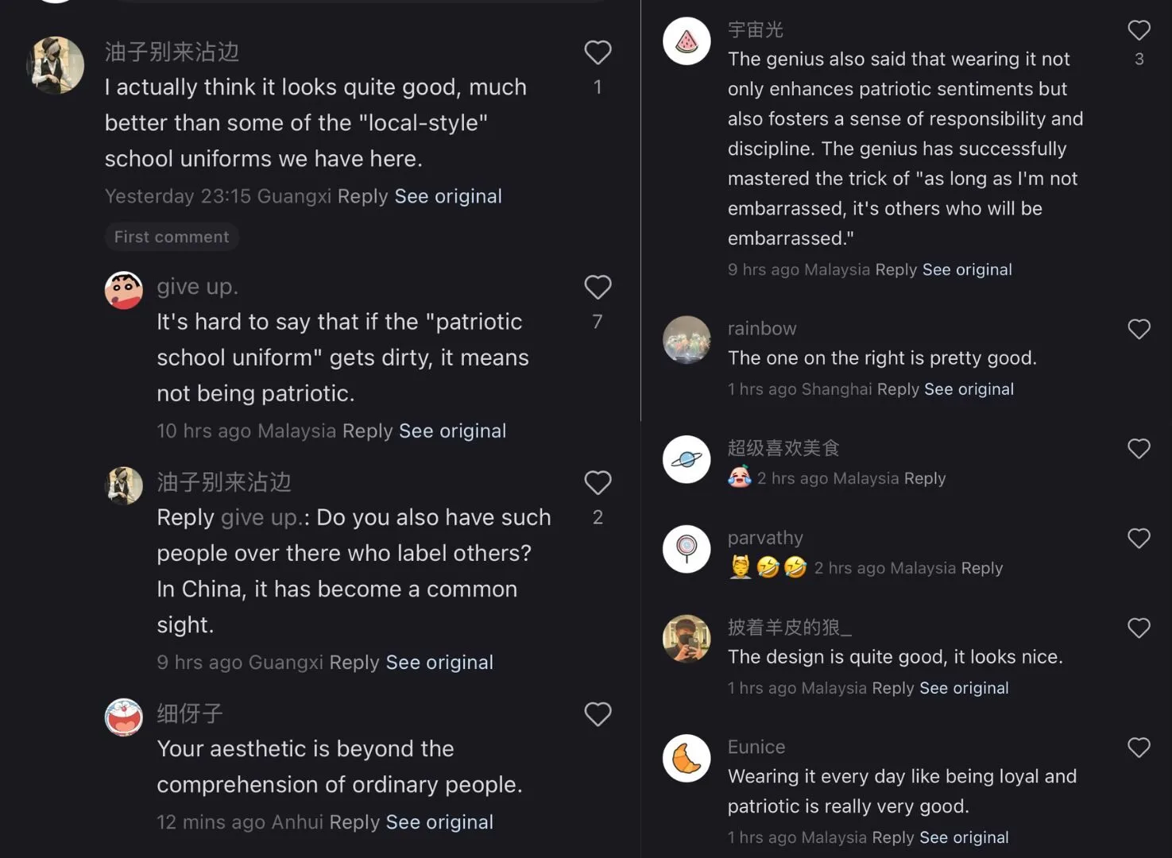Heart the 'design is quite good' comment
Screen dimensions: 1172x858
(1139, 628)
